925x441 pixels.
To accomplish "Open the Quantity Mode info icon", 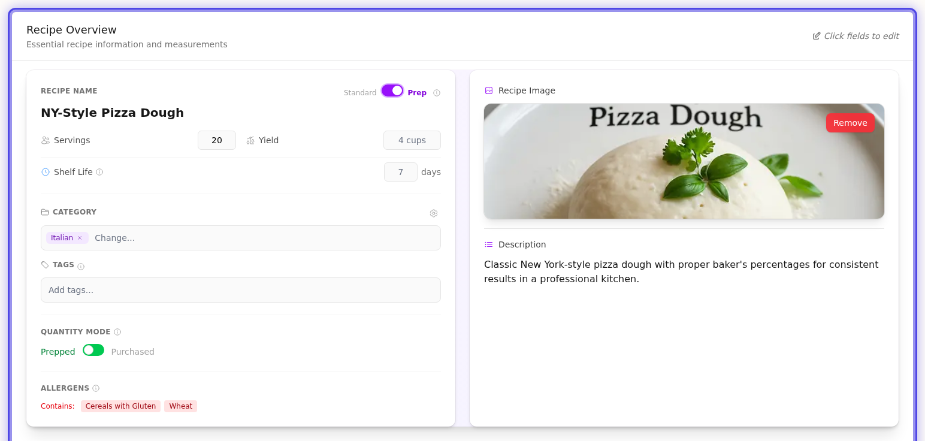I will point(117,331).
